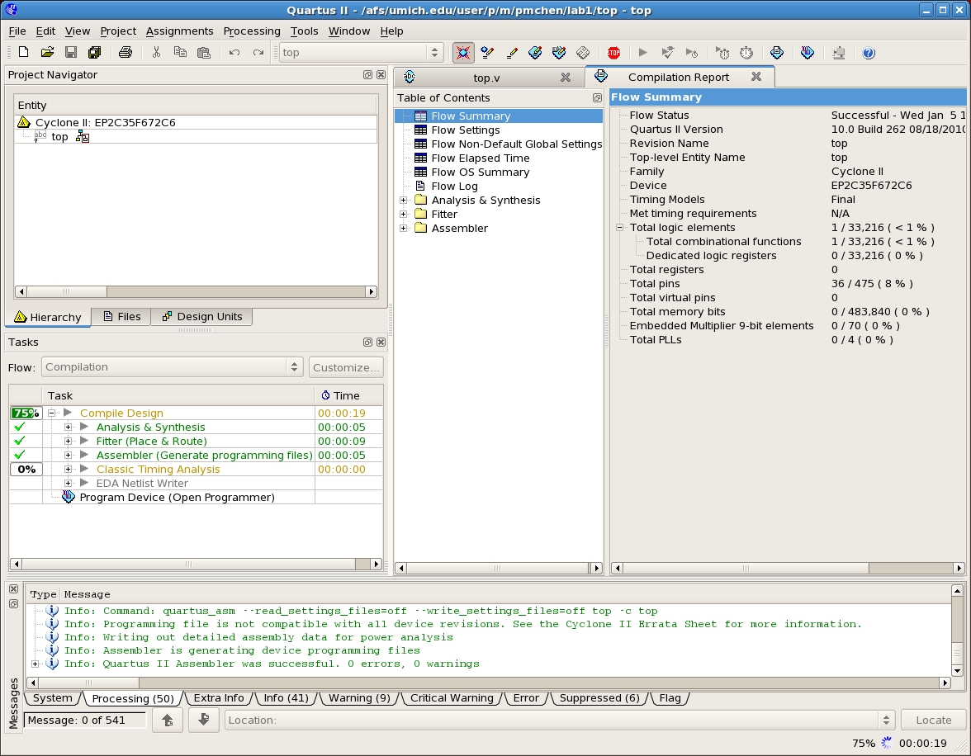
Task: Select Flow Elapsed Time report
Action: click(x=481, y=158)
